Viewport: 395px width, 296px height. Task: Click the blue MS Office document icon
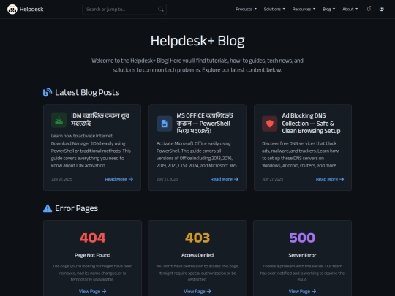point(165,124)
